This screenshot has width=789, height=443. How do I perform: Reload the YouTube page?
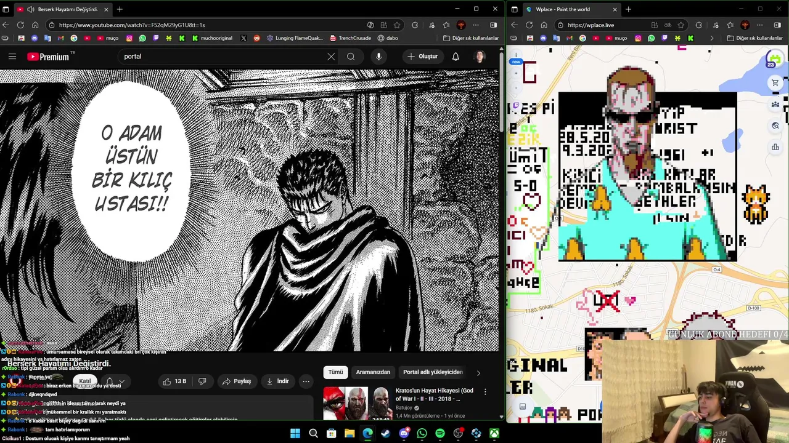(x=20, y=25)
